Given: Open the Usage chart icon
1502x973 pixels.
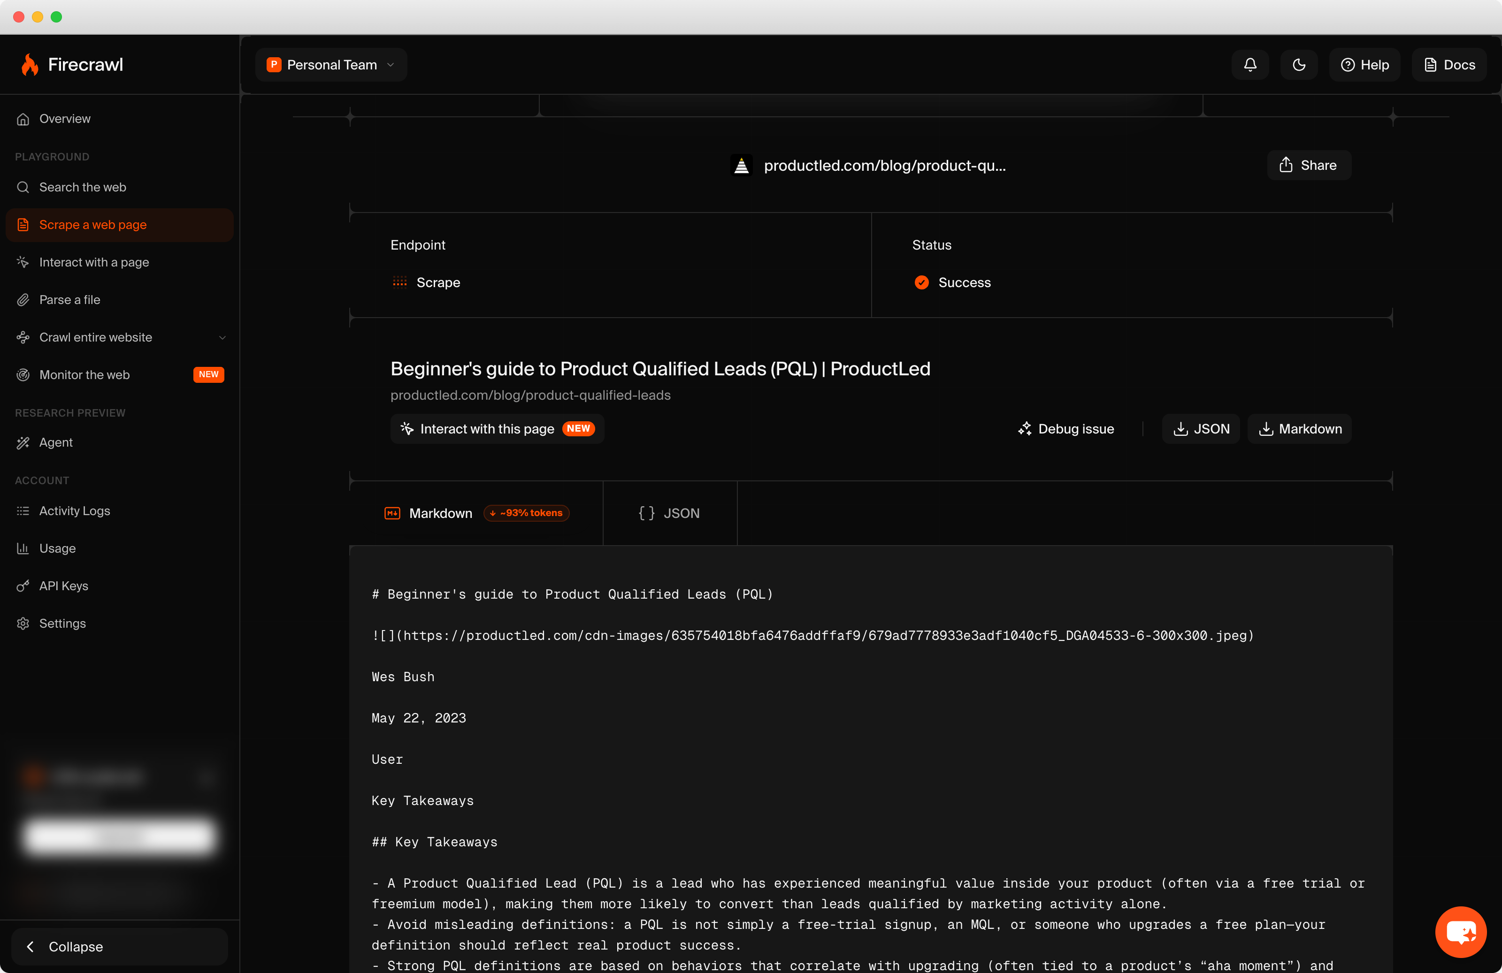Looking at the screenshot, I should 23,548.
